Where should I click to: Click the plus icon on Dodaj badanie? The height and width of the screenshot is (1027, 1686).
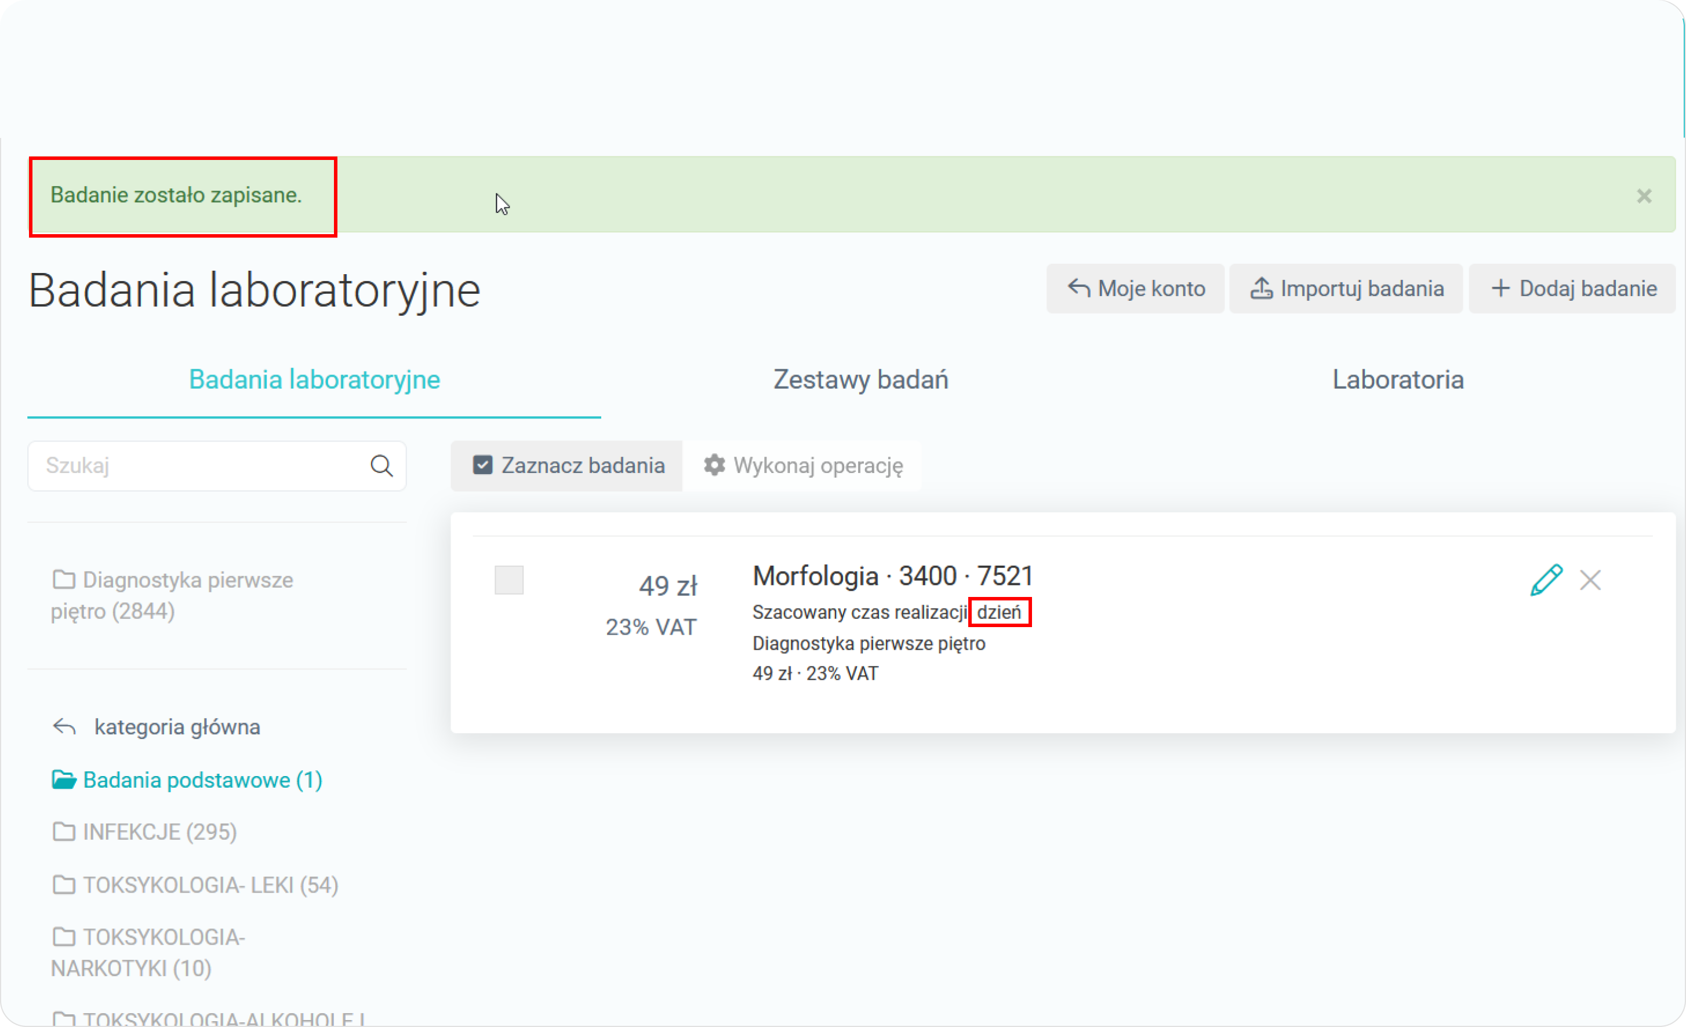[x=1500, y=288]
